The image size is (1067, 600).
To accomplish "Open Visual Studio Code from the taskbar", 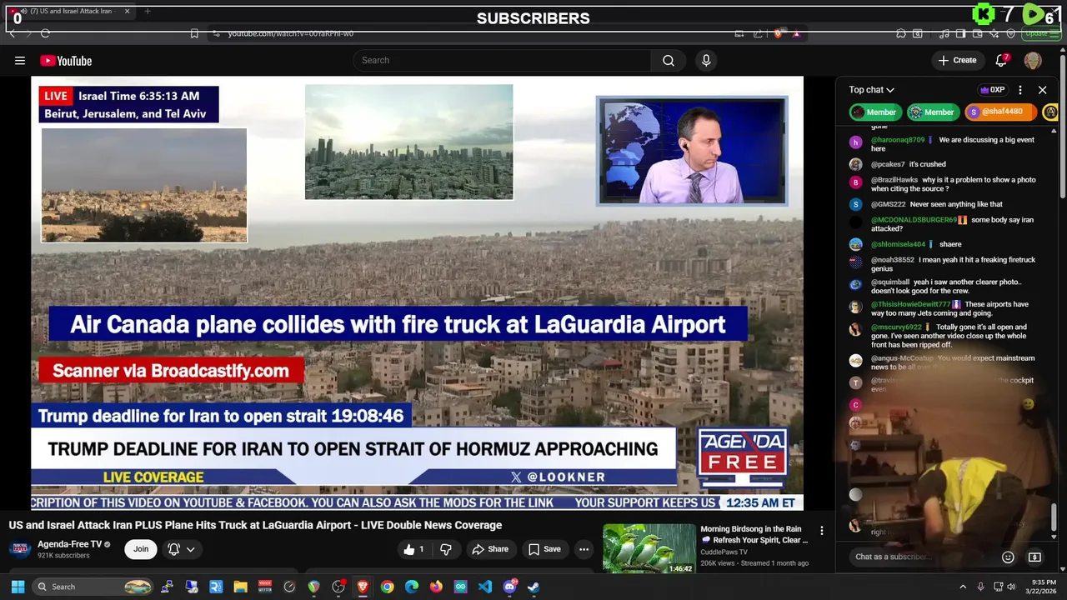I will (485, 587).
